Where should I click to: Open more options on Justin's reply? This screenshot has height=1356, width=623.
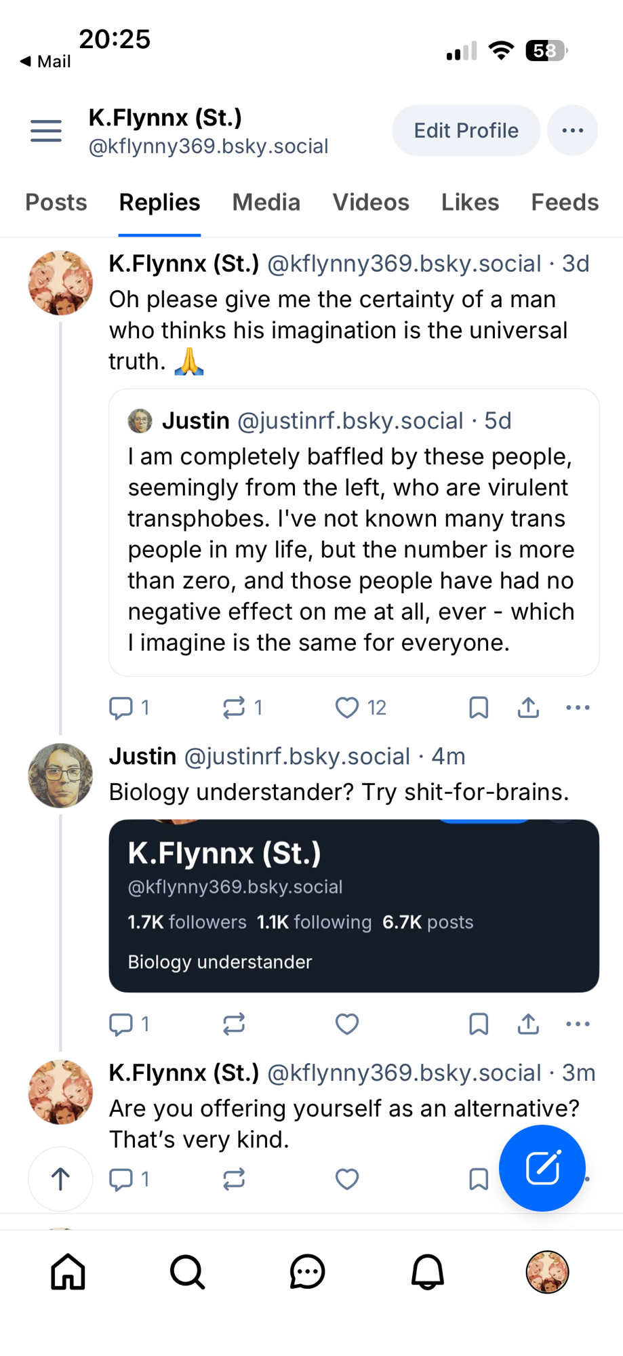[578, 1024]
